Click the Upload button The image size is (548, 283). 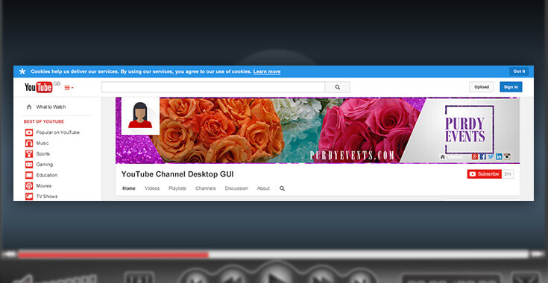(x=481, y=87)
